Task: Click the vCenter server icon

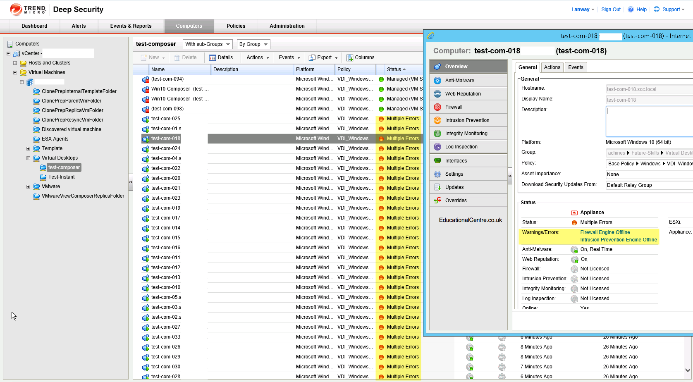Action: pos(17,54)
